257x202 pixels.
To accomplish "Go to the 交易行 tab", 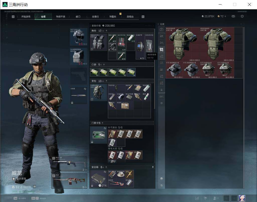I will point(95,17).
